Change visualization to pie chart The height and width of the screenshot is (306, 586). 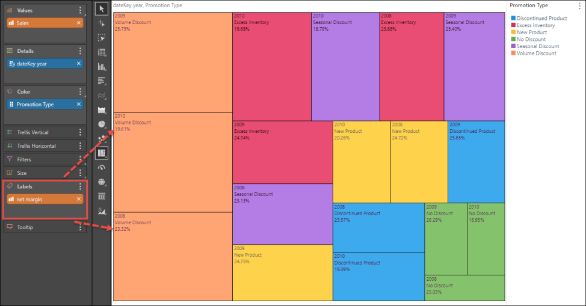pos(102,124)
